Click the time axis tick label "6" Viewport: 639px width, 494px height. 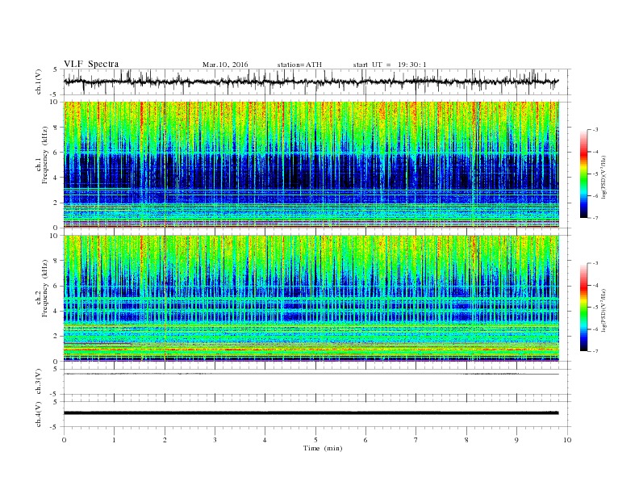click(365, 440)
